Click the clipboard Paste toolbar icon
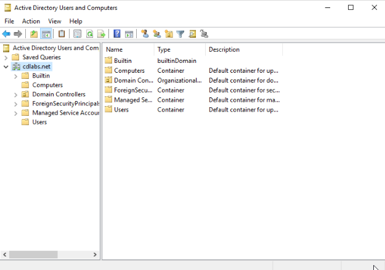This screenshot has height=270, width=385. coord(62,34)
